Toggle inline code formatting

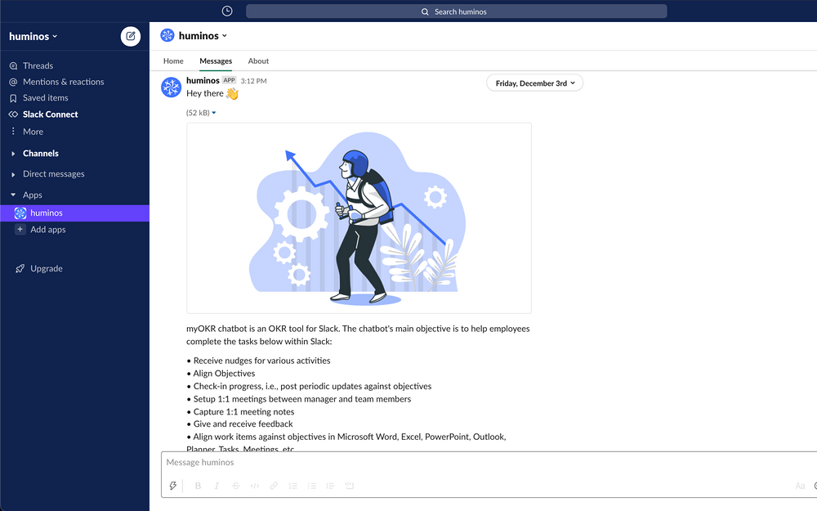pos(255,486)
